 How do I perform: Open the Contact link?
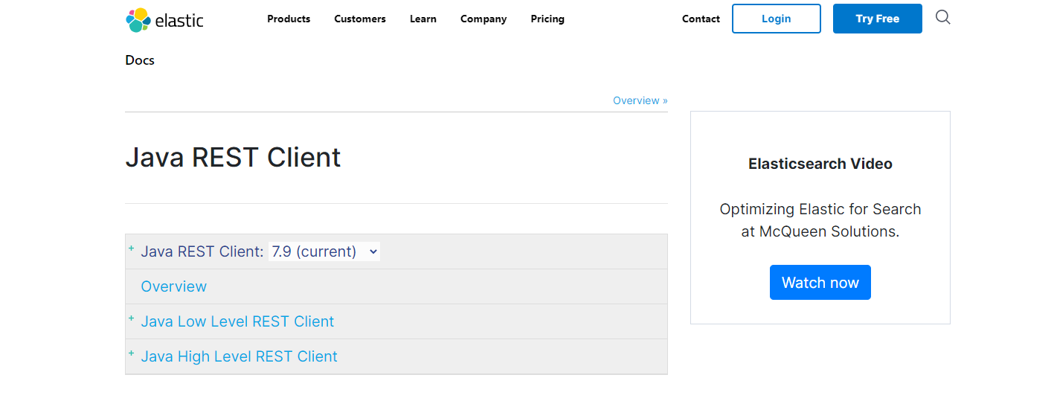(701, 19)
